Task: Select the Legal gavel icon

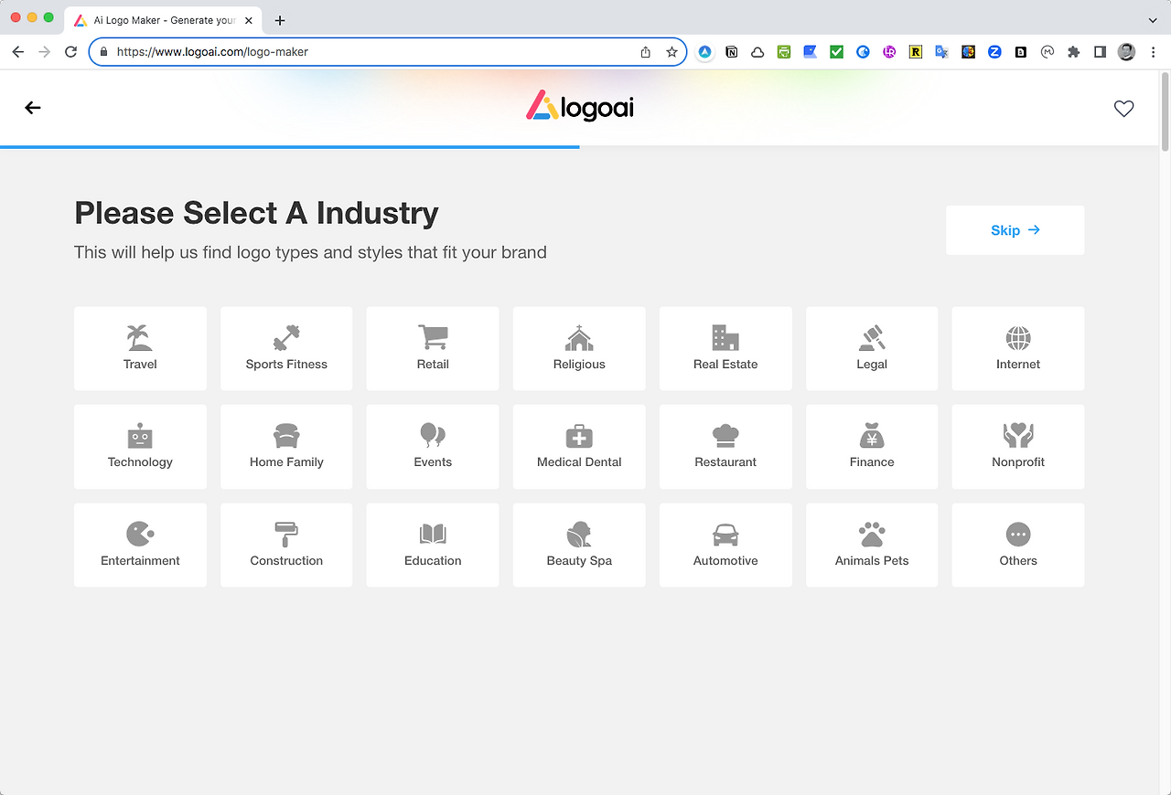Action: click(872, 338)
